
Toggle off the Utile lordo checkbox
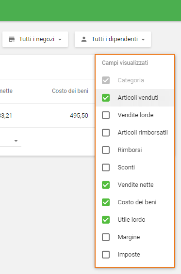(106, 220)
